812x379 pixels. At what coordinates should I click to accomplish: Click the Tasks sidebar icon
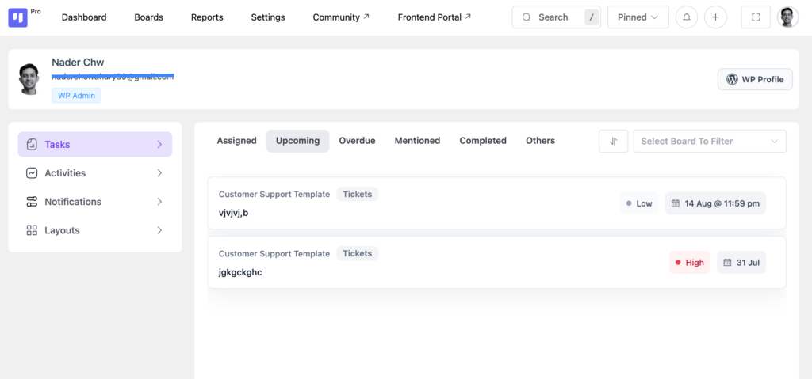(x=32, y=144)
